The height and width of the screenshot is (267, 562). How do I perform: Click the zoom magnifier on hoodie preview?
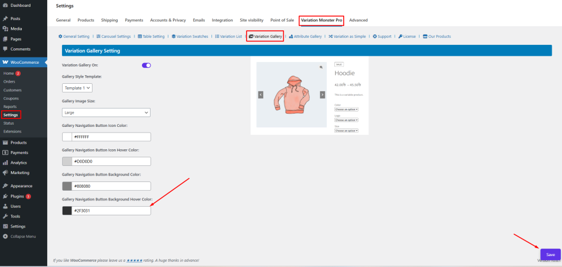321,67
